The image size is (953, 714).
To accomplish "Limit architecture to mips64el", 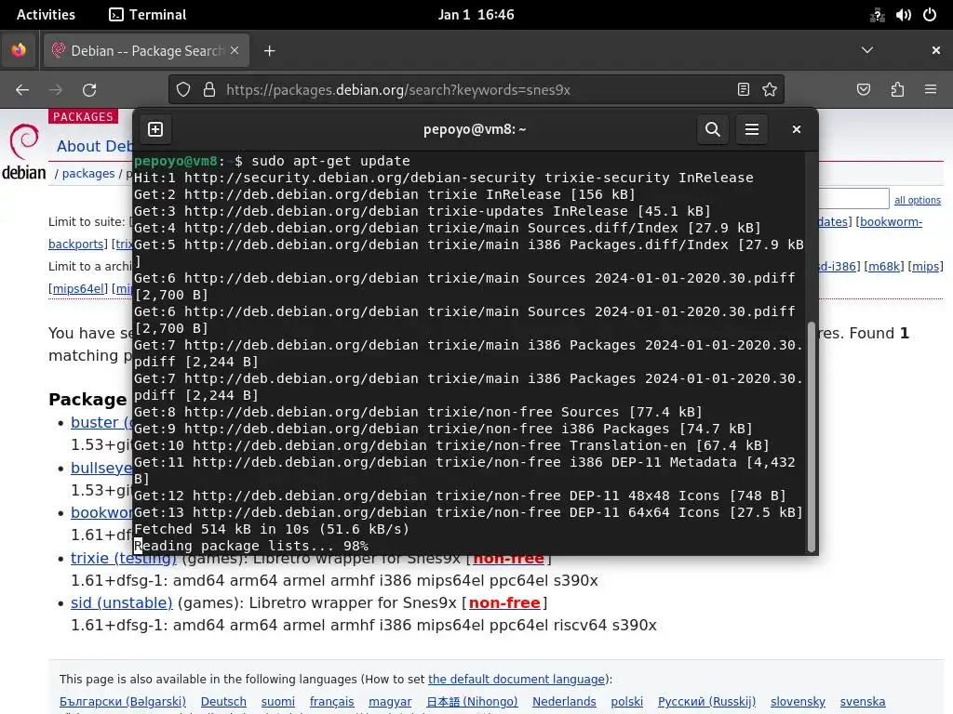I will coord(78,289).
